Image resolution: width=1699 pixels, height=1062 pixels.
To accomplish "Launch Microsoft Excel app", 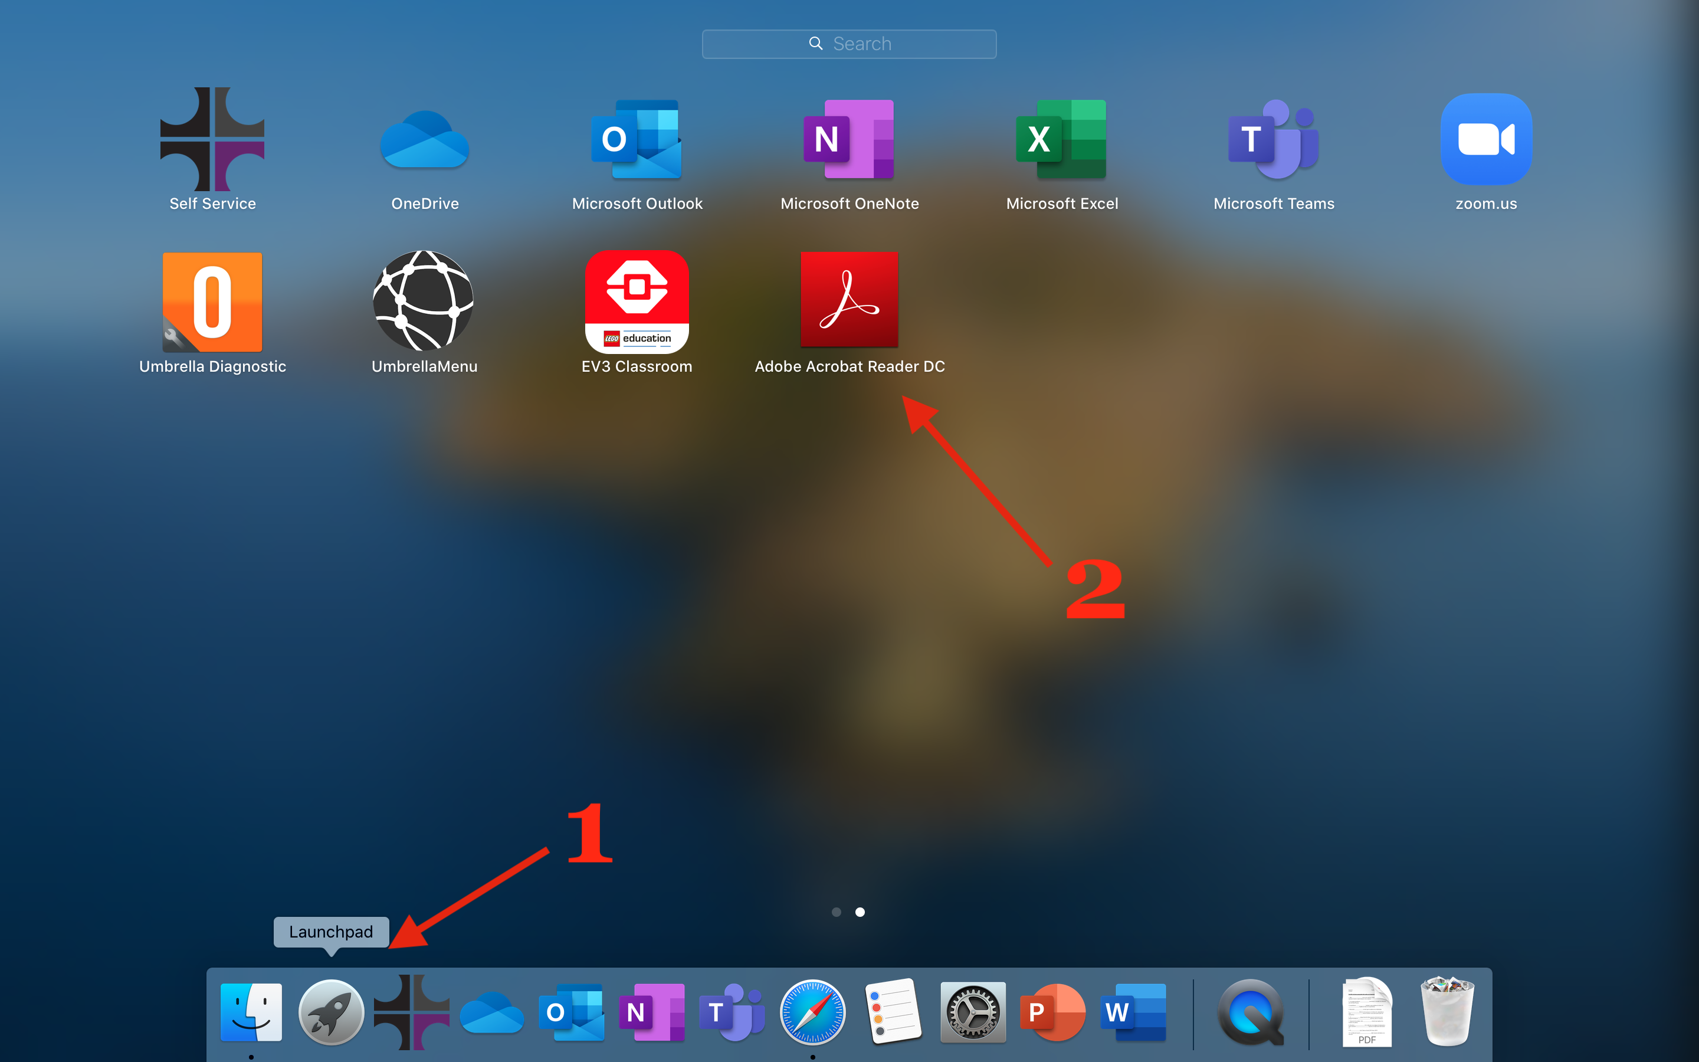I will [1061, 139].
